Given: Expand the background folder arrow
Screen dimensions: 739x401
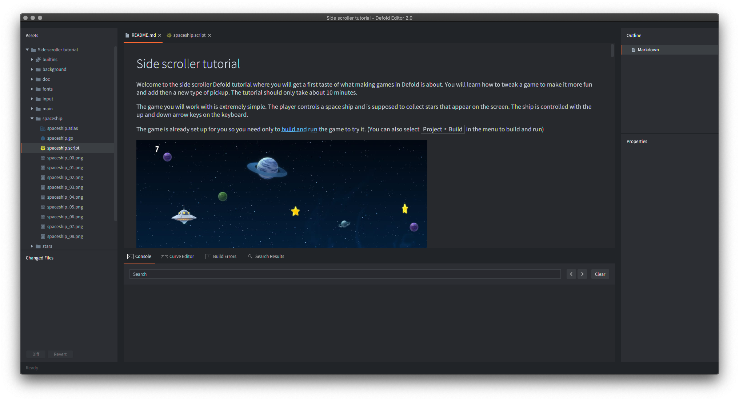Looking at the screenshot, I should (32, 70).
